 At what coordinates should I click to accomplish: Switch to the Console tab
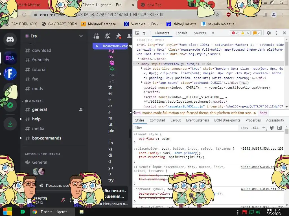point(181,33)
